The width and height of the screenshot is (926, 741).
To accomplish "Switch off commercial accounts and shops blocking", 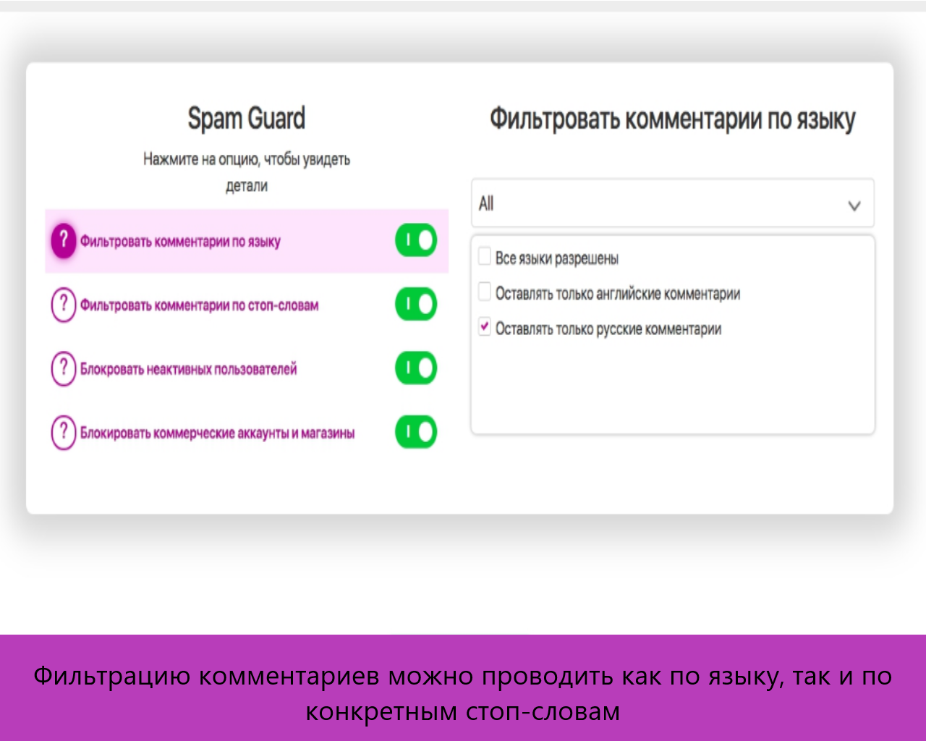I will (x=416, y=432).
